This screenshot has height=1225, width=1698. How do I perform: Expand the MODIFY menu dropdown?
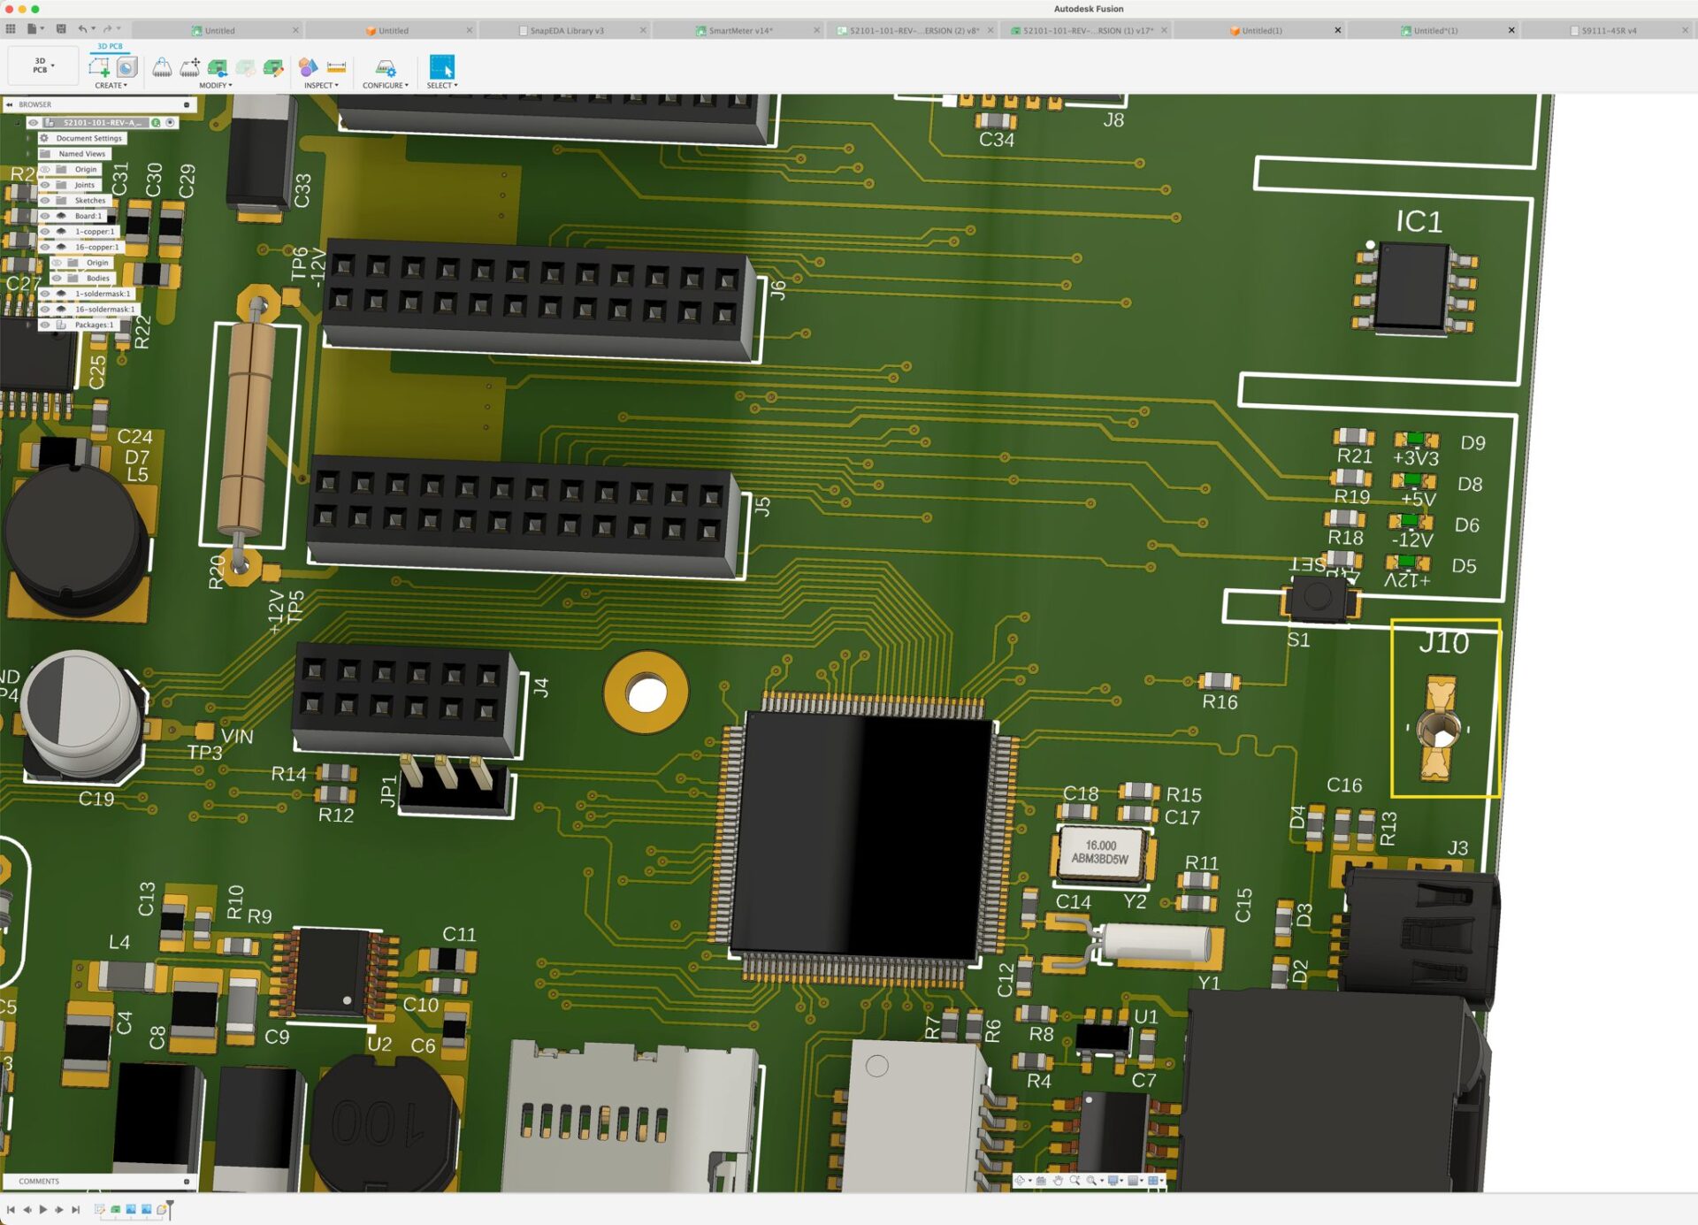click(230, 86)
